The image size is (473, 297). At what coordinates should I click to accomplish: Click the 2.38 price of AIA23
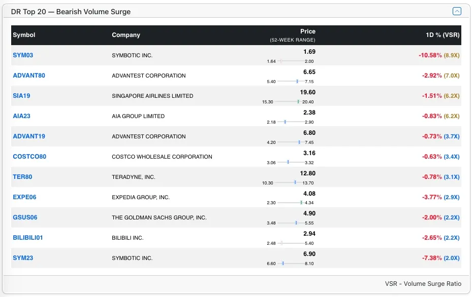click(x=309, y=113)
